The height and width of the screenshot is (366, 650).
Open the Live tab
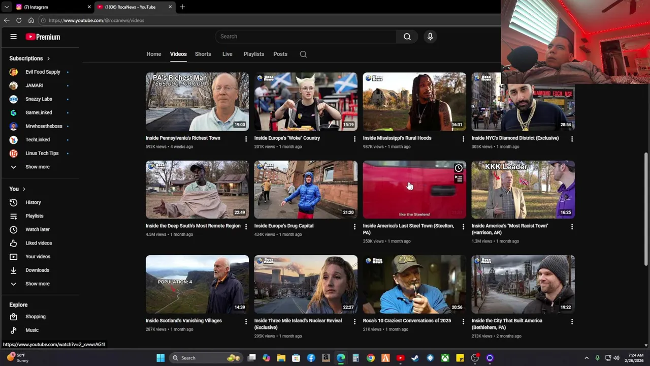click(227, 54)
